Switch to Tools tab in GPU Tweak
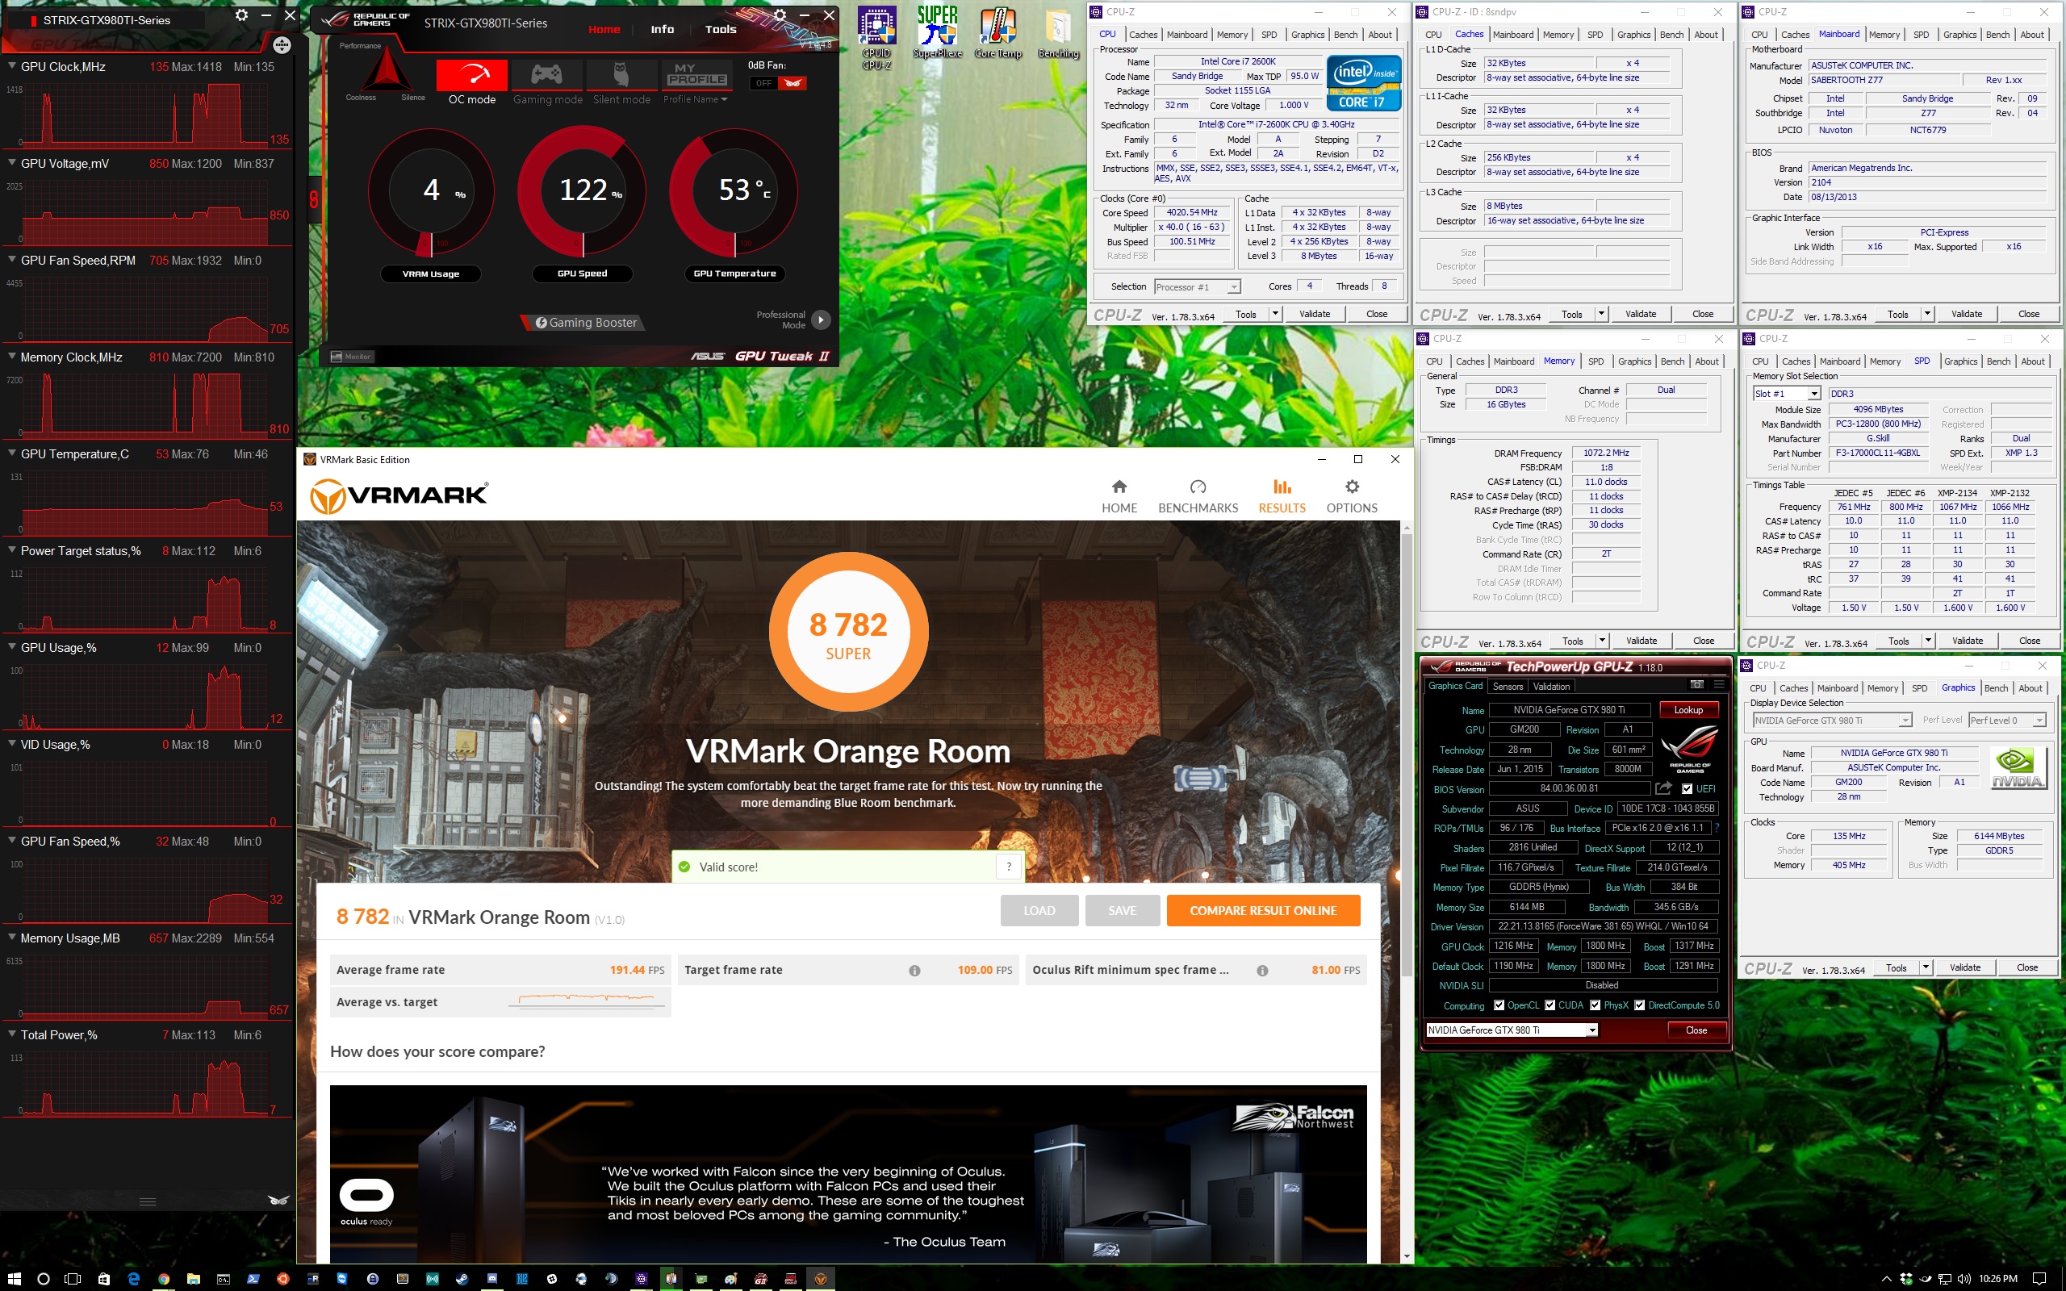Screen dimensions: 2066x1291 (721, 29)
